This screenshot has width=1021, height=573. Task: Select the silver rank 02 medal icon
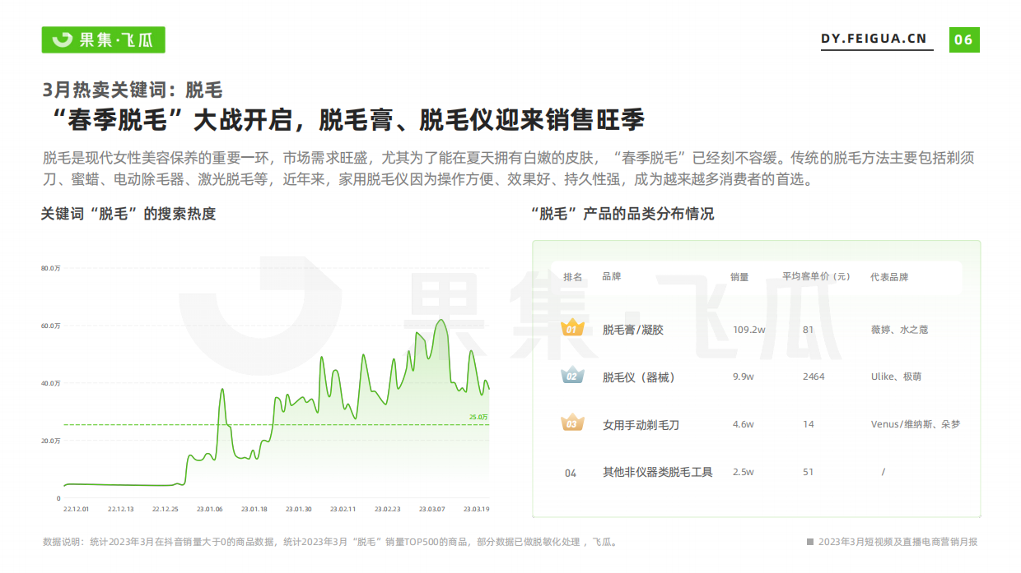[x=572, y=376]
